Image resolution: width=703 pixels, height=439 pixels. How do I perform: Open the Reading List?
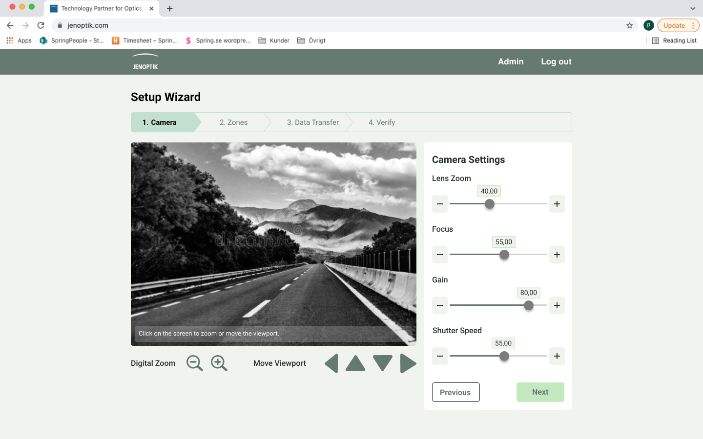(674, 40)
